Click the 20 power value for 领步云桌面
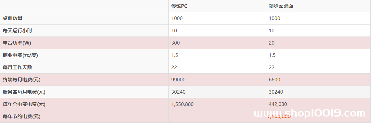The width and height of the screenshot is (371, 123). tap(272, 43)
